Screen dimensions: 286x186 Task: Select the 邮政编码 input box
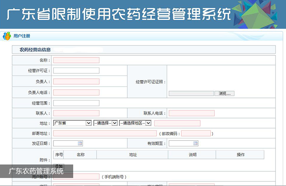(x=196, y=133)
